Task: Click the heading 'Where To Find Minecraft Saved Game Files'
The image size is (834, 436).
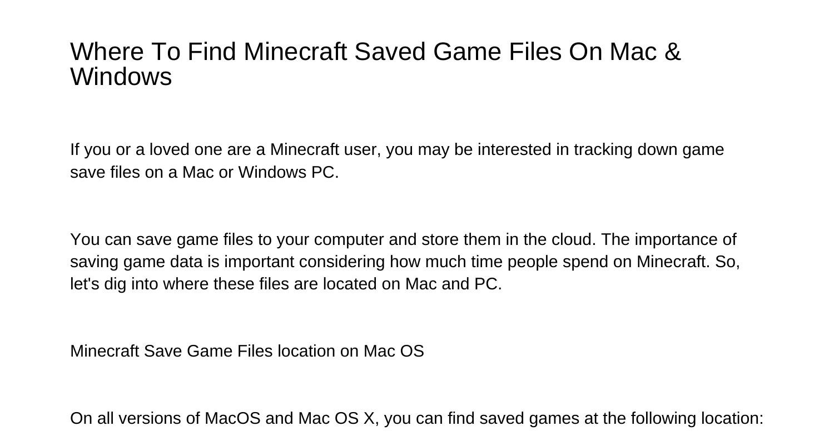Action: (x=375, y=52)
